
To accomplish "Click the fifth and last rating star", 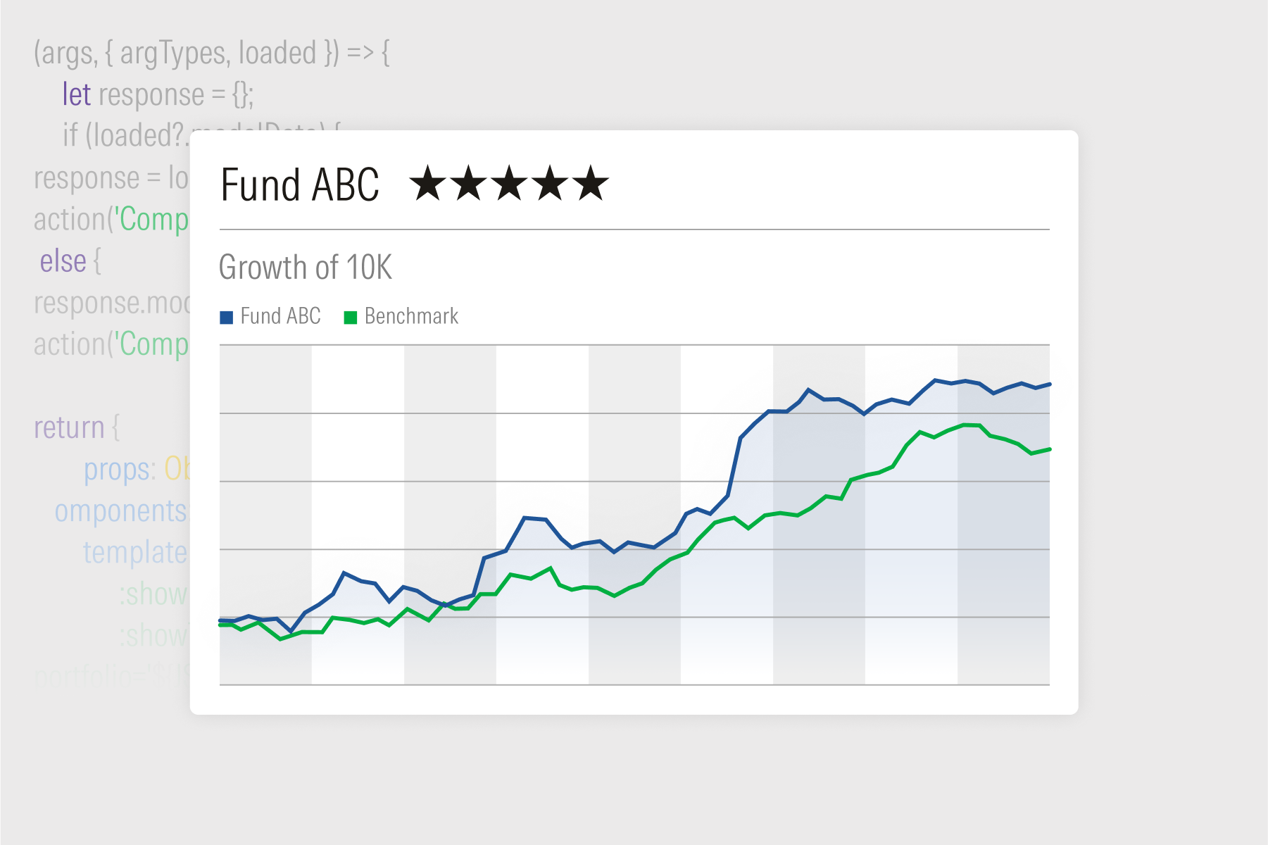I will click(x=590, y=184).
